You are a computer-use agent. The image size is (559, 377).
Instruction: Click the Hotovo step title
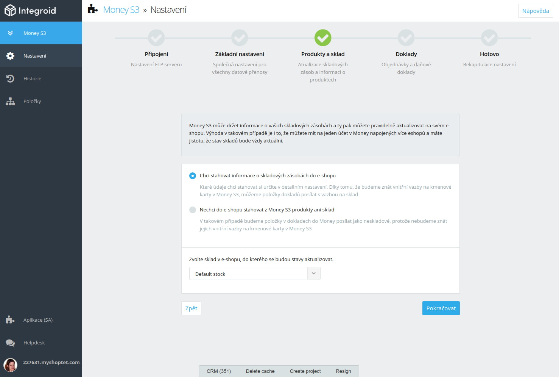point(489,54)
